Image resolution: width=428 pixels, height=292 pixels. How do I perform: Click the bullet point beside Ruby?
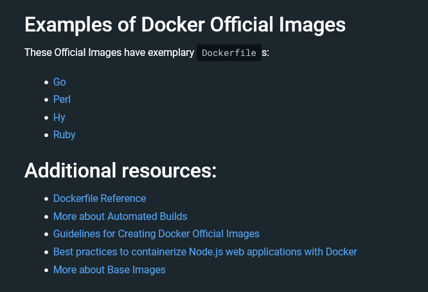tap(46, 135)
